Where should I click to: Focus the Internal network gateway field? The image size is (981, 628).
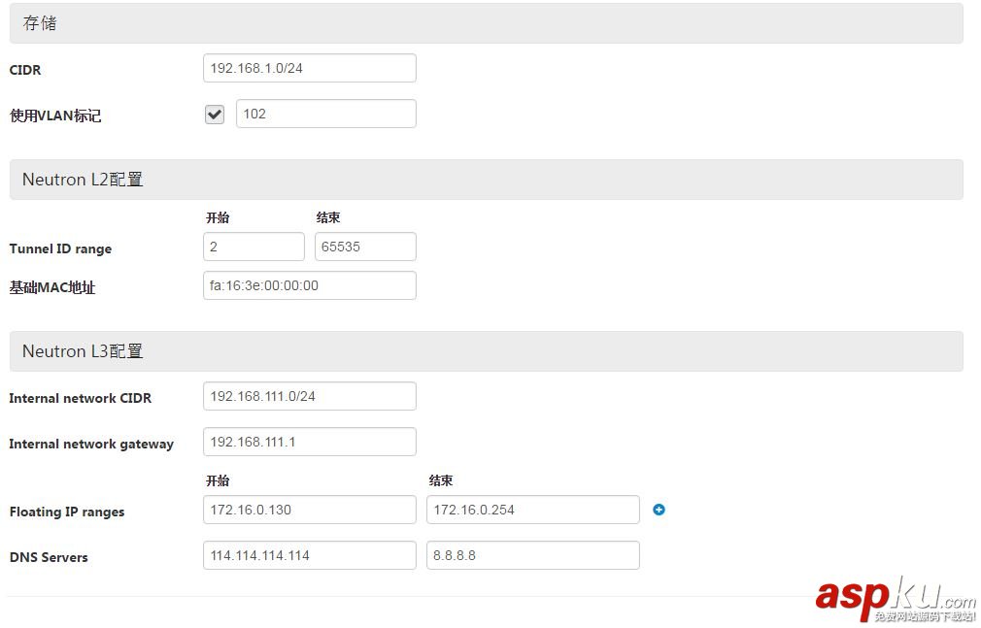click(x=309, y=442)
